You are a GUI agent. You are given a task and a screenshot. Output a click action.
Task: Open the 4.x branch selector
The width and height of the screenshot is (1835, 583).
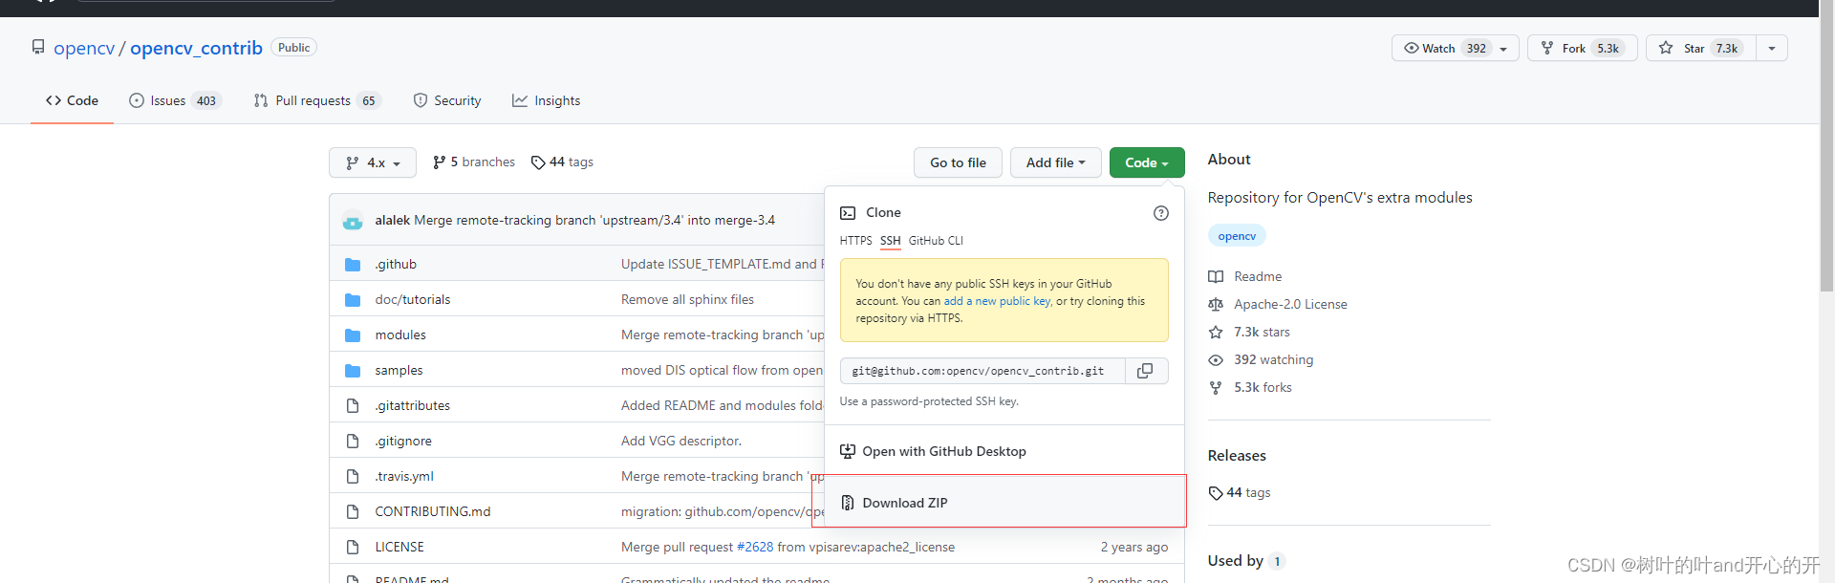(373, 162)
